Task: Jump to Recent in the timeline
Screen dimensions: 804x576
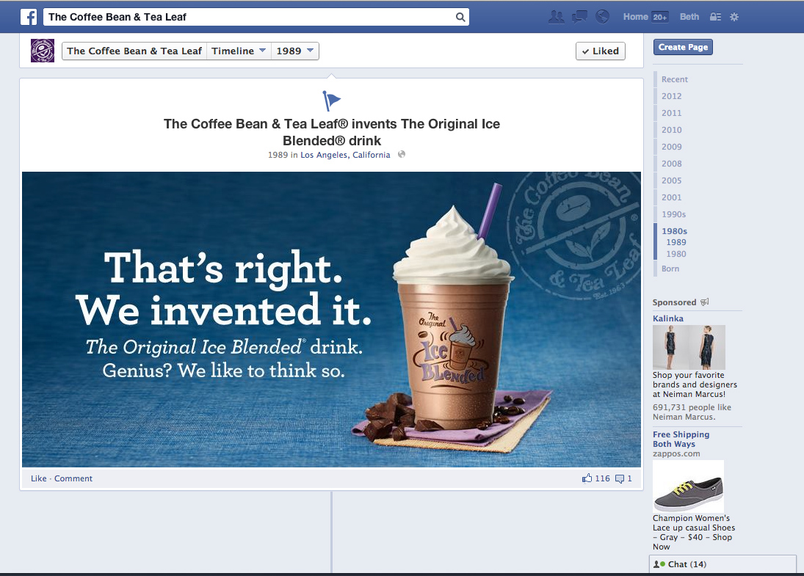Action: pyautogui.click(x=674, y=79)
